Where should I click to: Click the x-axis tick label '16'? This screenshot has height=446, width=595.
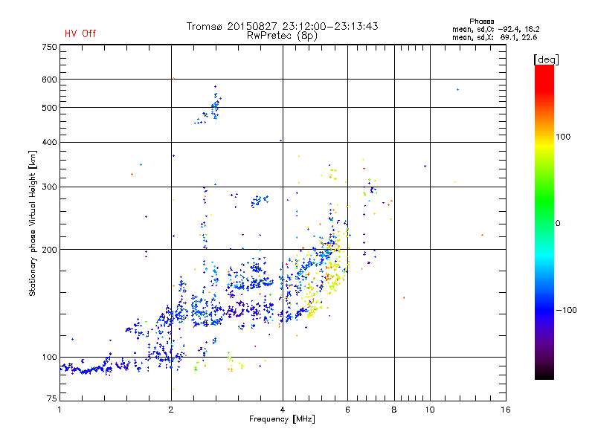pos(506,410)
